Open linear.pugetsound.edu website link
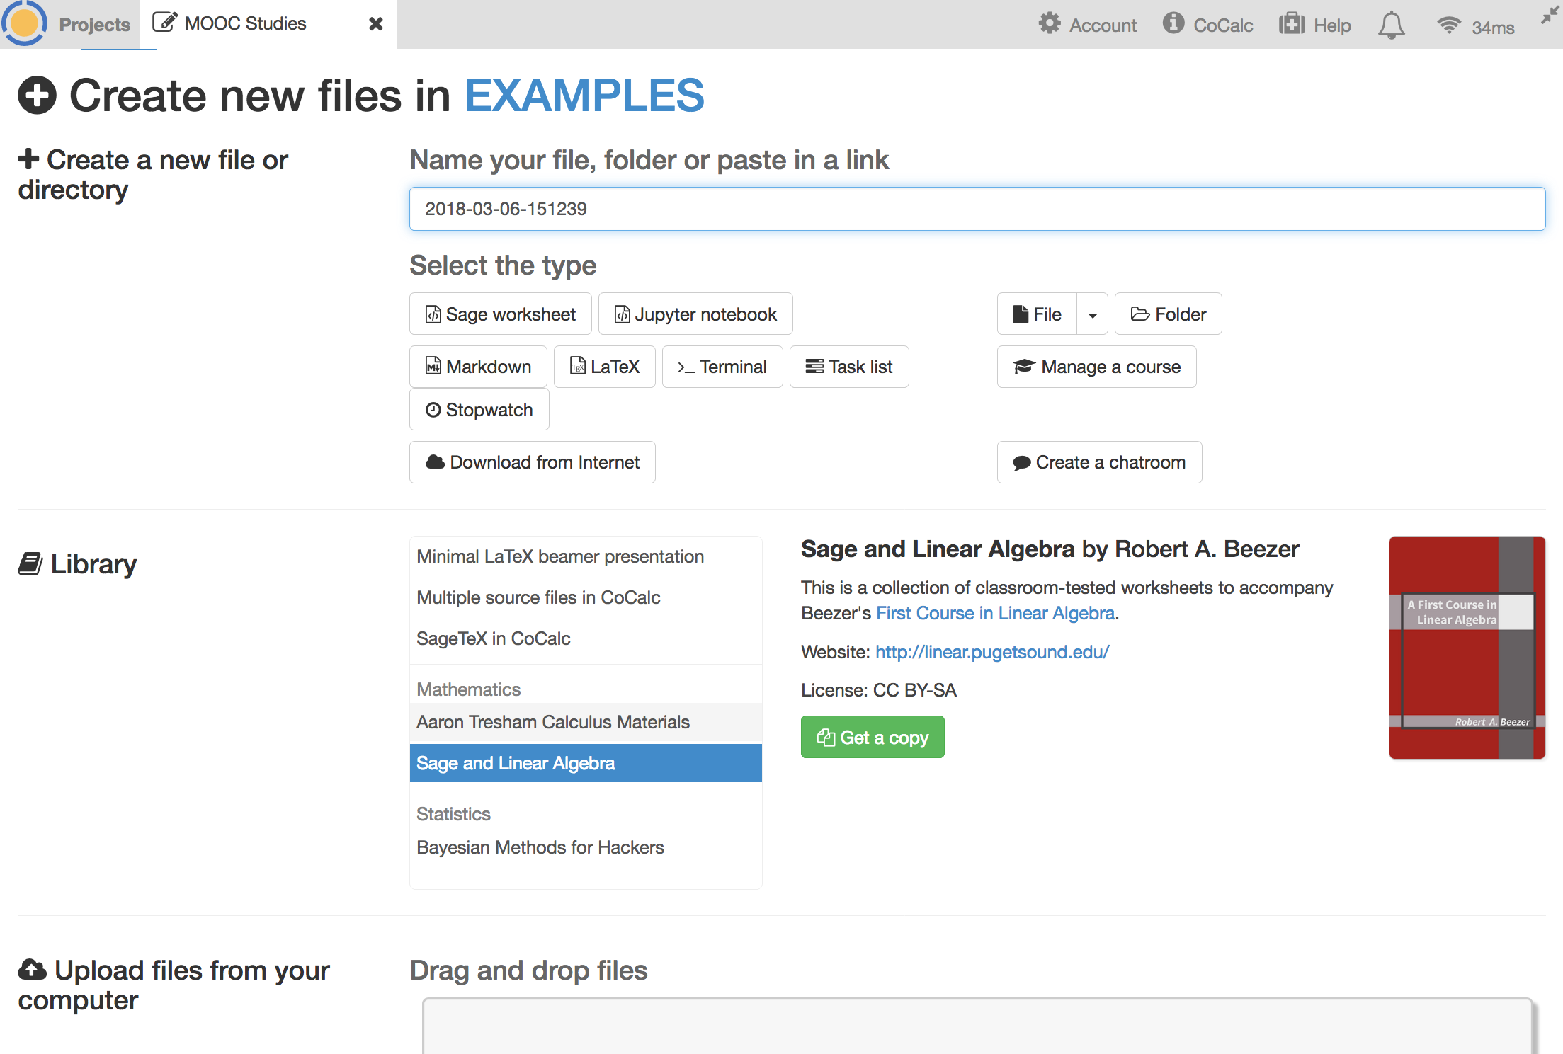 pyautogui.click(x=991, y=652)
